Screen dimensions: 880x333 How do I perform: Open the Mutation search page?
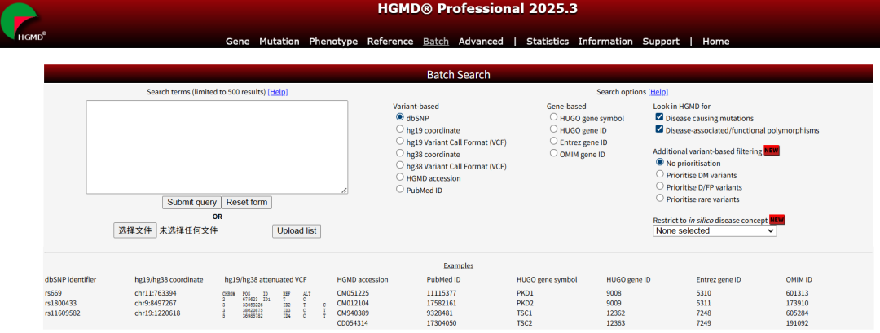tap(279, 42)
